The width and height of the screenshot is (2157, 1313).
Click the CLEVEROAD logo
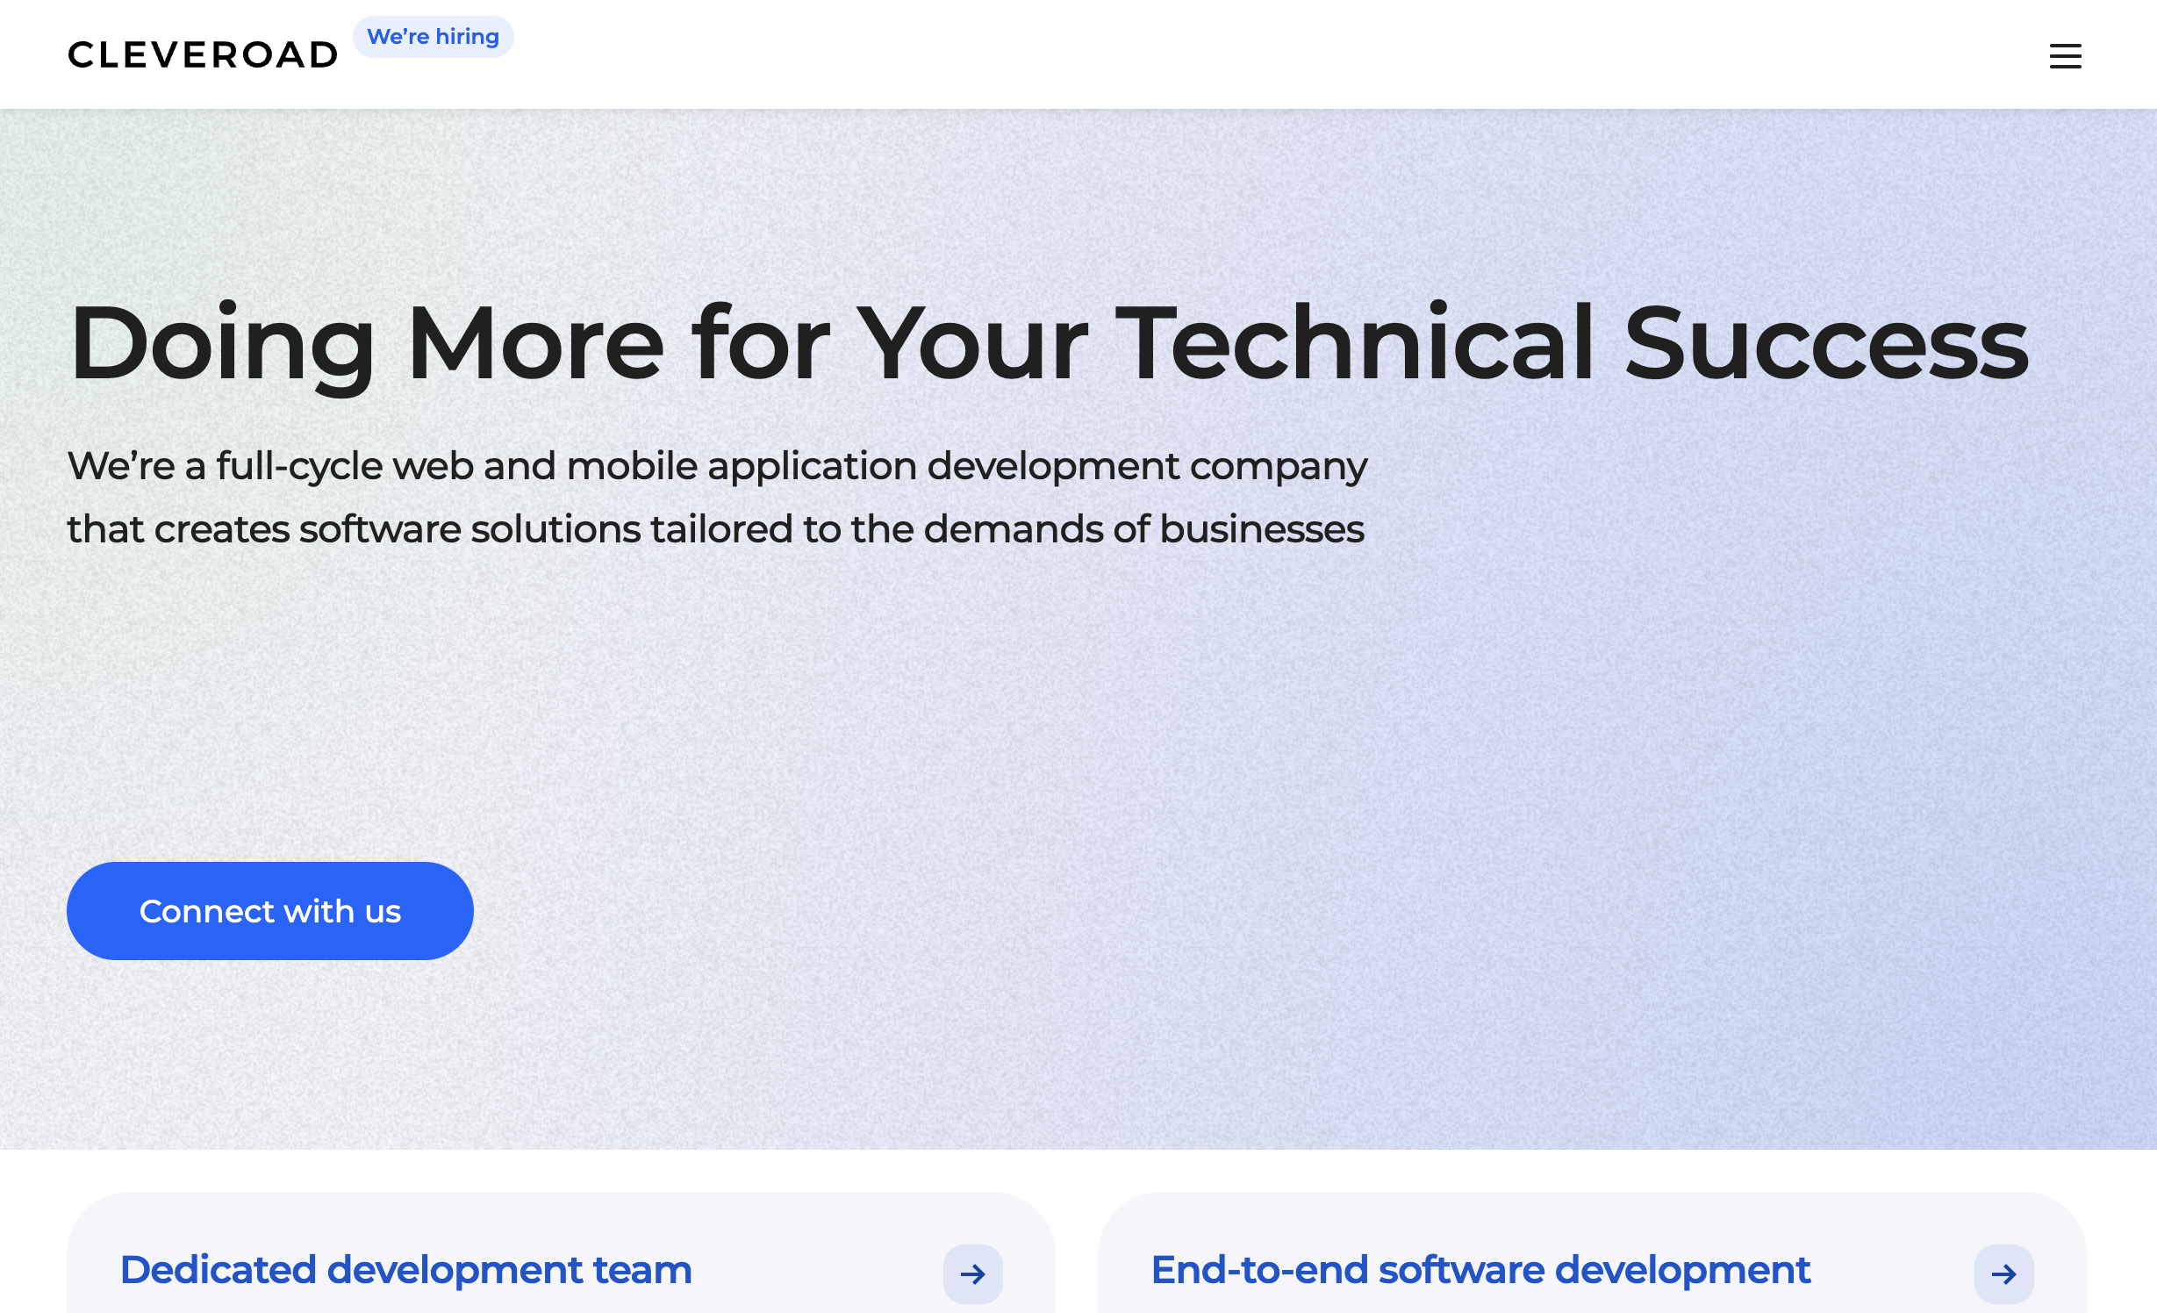(x=203, y=55)
